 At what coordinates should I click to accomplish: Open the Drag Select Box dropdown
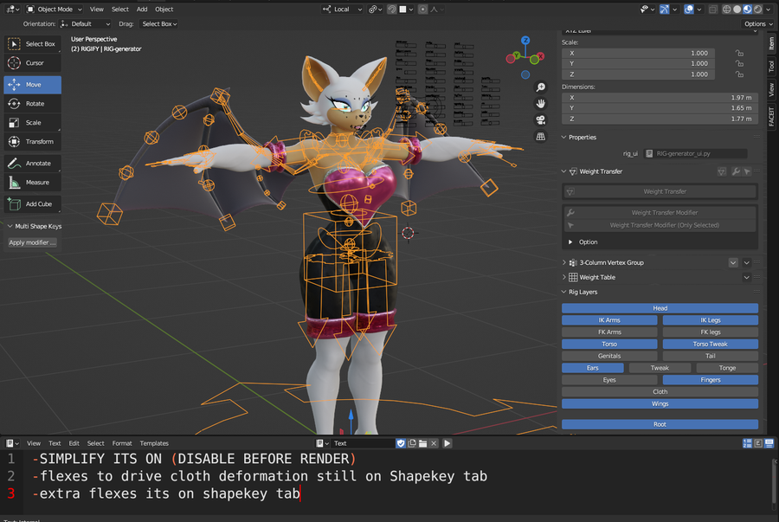tap(159, 24)
